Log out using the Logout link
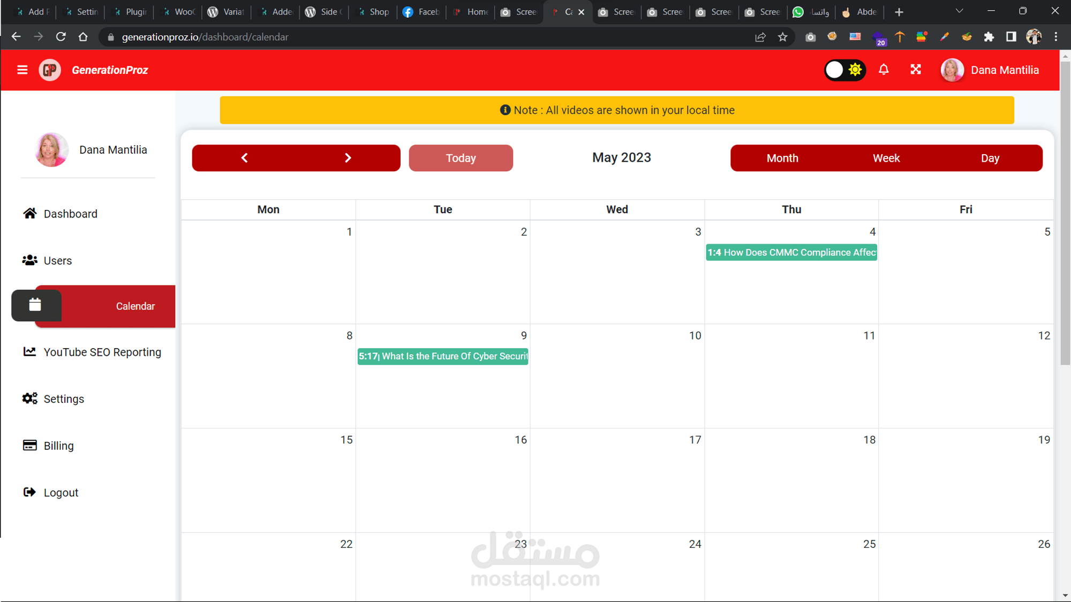This screenshot has width=1071, height=602. click(x=61, y=493)
